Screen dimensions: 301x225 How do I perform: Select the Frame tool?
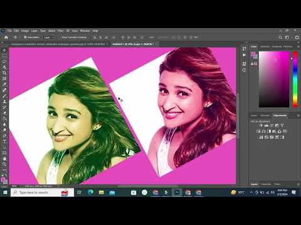pyautogui.click(x=4, y=79)
